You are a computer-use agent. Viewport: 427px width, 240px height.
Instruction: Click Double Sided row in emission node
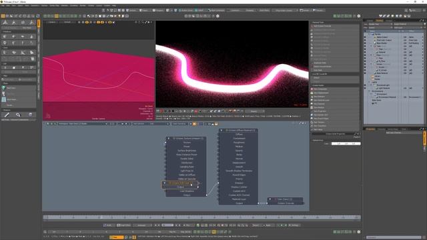(x=187, y=159)
